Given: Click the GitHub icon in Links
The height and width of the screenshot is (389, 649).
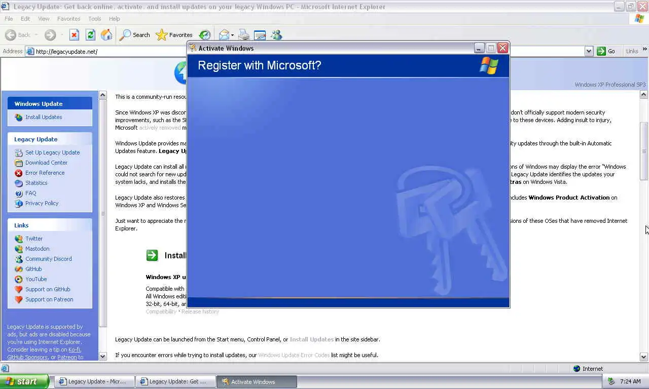Looking at the screenshot, I should [x=19, y=269].
